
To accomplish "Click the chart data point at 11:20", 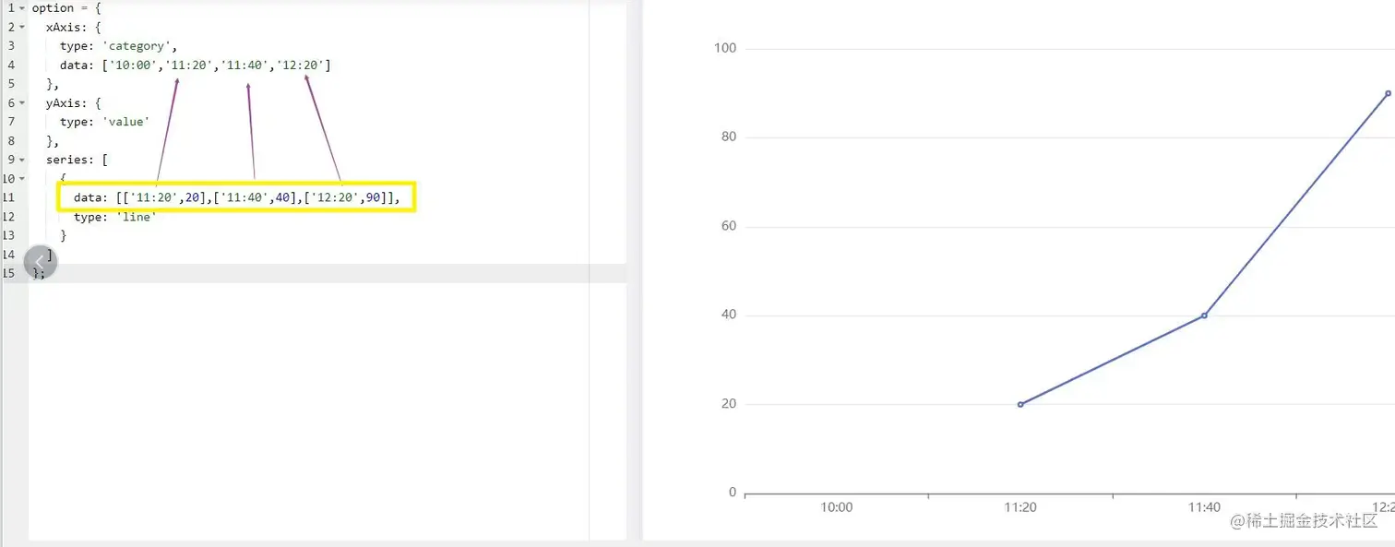I will click(x=1019, y=404).
